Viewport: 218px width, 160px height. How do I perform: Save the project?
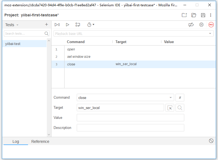point(203,15)
